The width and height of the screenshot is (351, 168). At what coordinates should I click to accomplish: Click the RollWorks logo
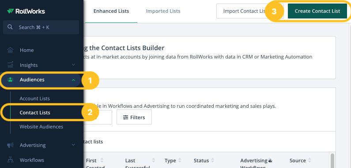tap(26, 11)
